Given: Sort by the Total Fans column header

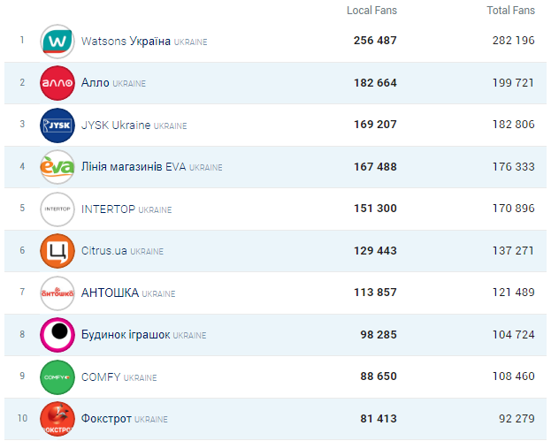Looking at the screenshot, I should 510,11.
